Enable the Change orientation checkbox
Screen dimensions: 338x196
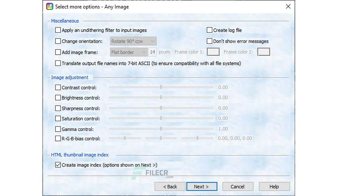58,41
